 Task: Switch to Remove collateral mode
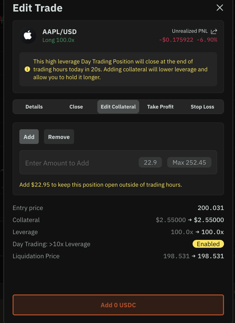[59, 137]
